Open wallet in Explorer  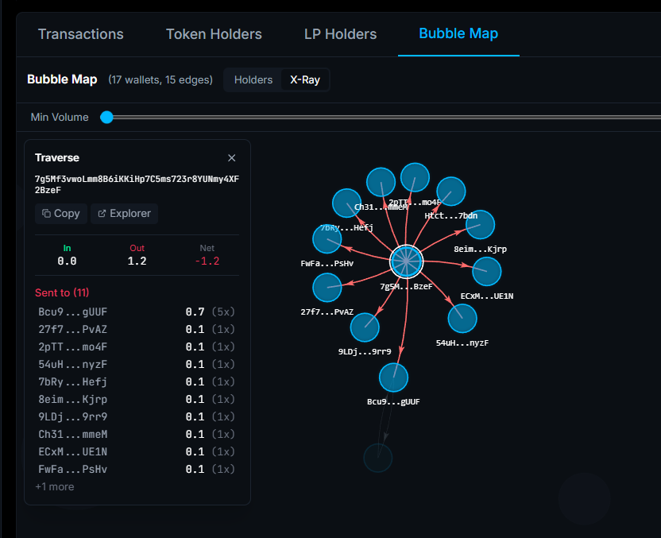point(124,213)
